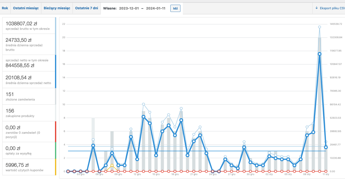Screen dimensions: 345x179
Task: Click the sprzedaż netto w tym okresie legend
Action: click(x=29, y=63)
